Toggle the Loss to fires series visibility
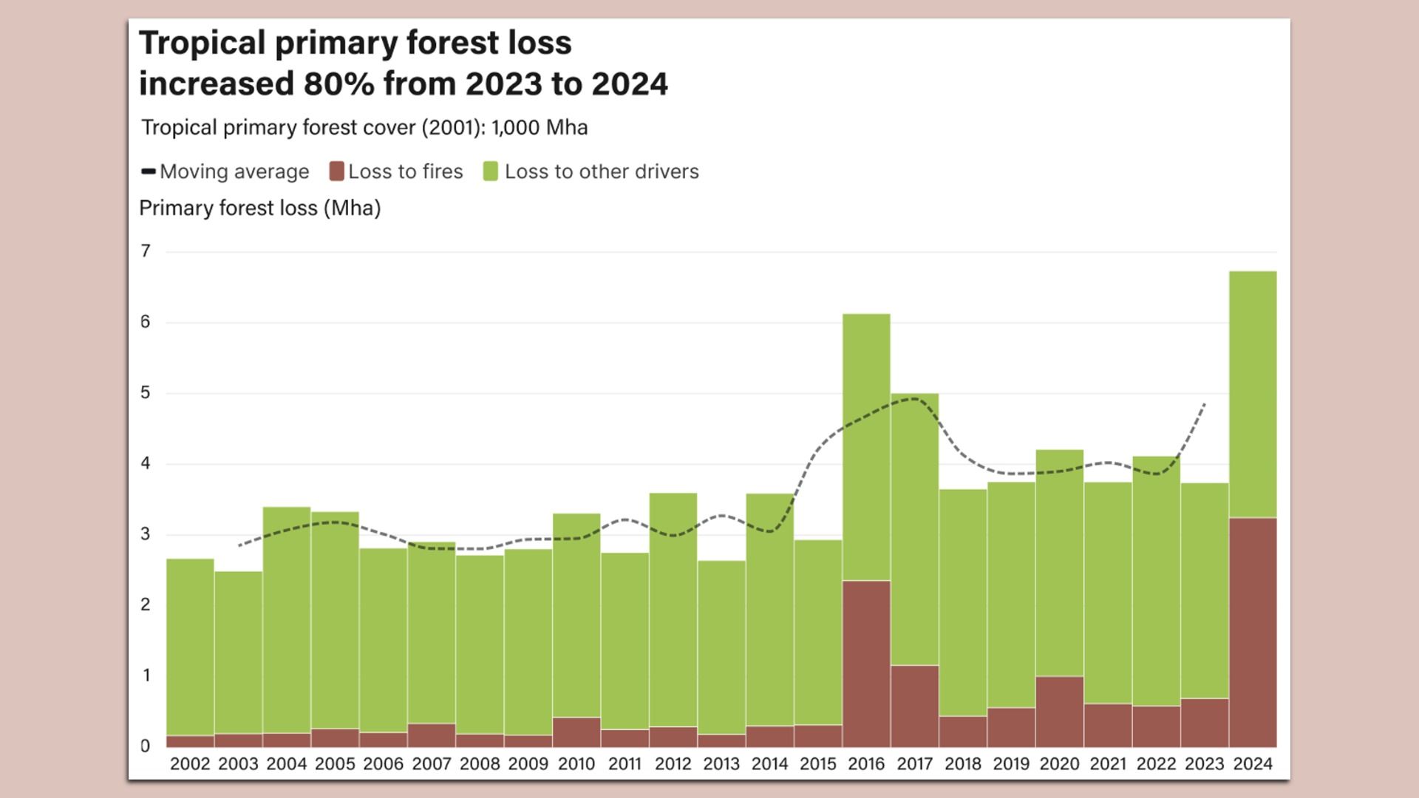Screen dimensions: 1419x798 pyautogui.click(x=336, y=171)
